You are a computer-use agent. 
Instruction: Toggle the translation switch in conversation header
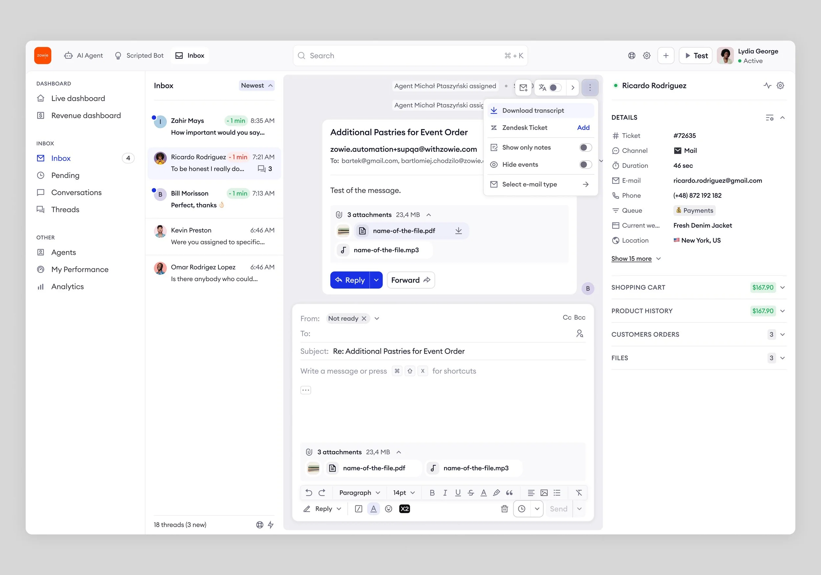tap(555, 88)
